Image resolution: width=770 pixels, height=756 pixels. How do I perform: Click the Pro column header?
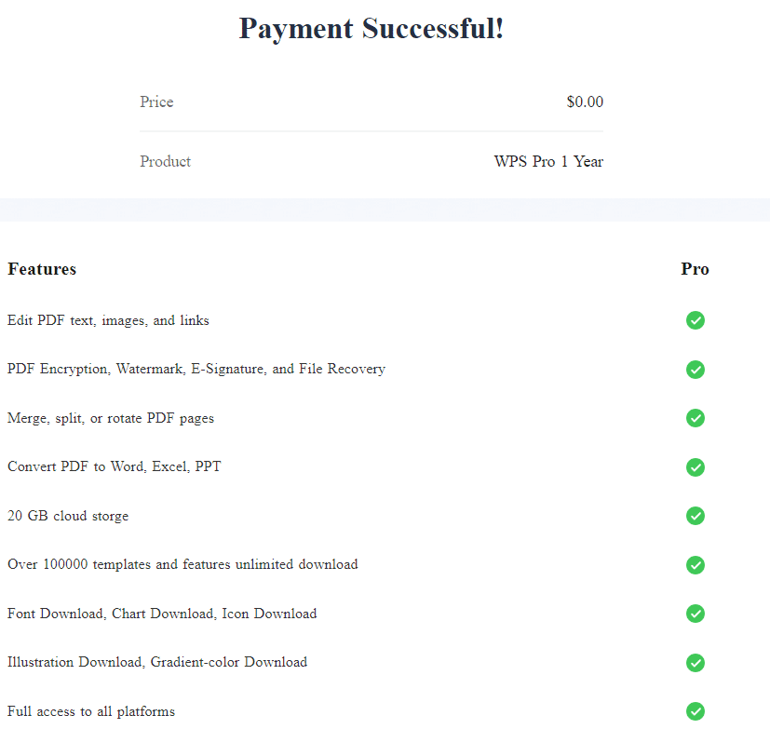[695, 269]
